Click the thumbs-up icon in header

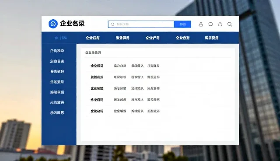click(220, 24)
